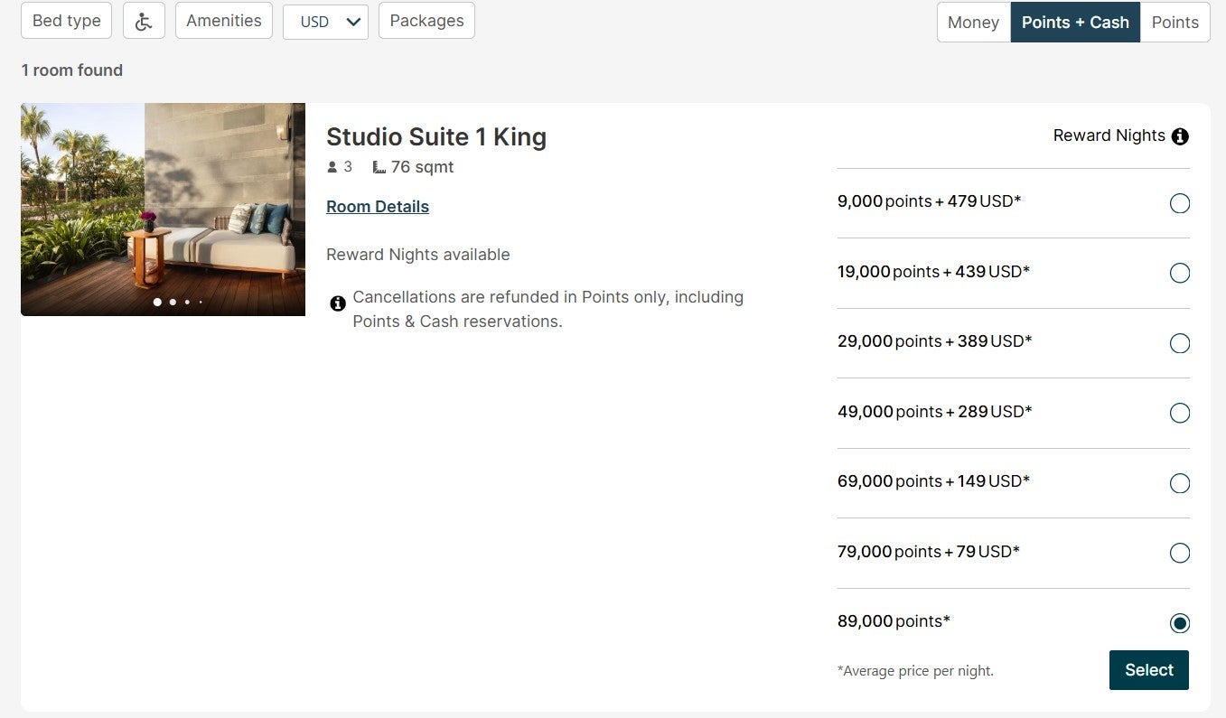Select the 89,000 points only option
This screenshot has width=1226, height=718.
point(1180,623)
